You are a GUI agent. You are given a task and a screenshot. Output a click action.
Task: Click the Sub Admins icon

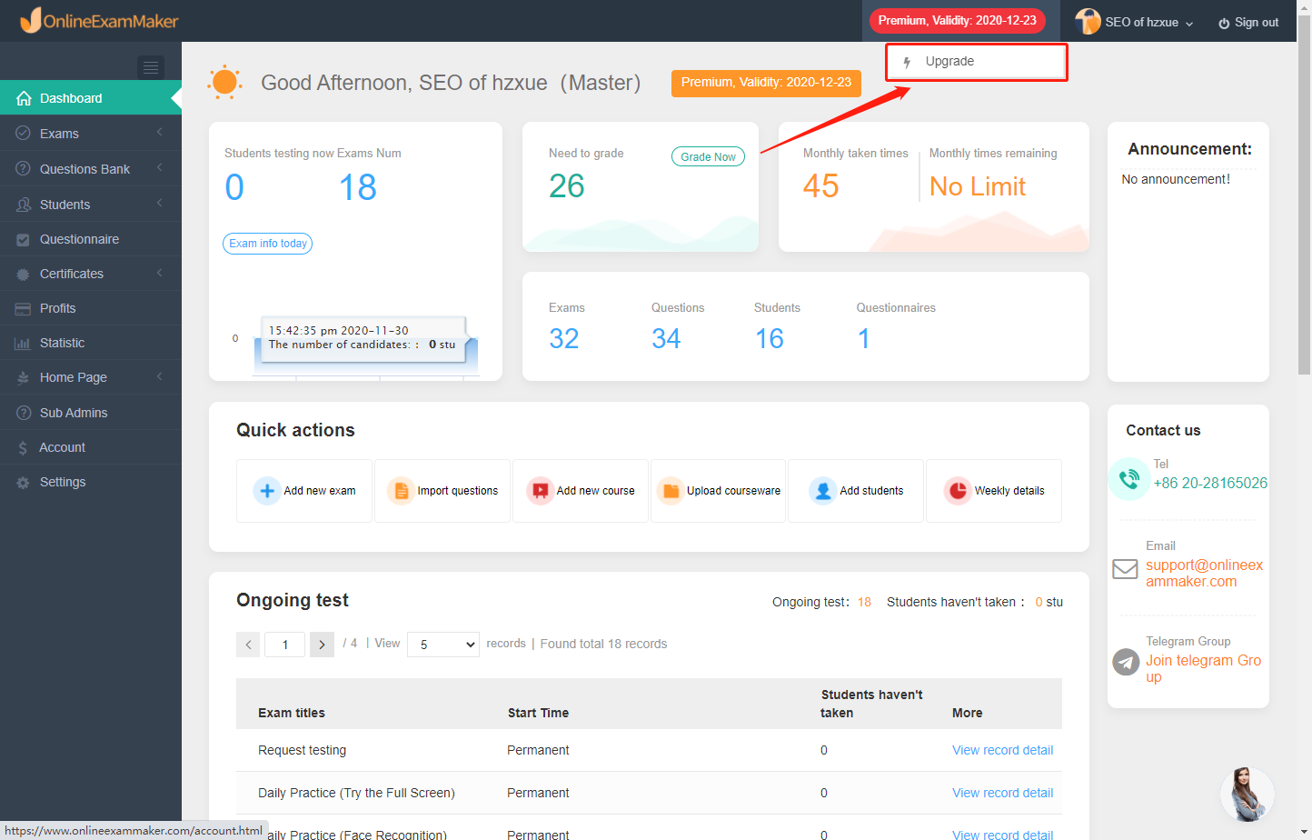[24, 413]
